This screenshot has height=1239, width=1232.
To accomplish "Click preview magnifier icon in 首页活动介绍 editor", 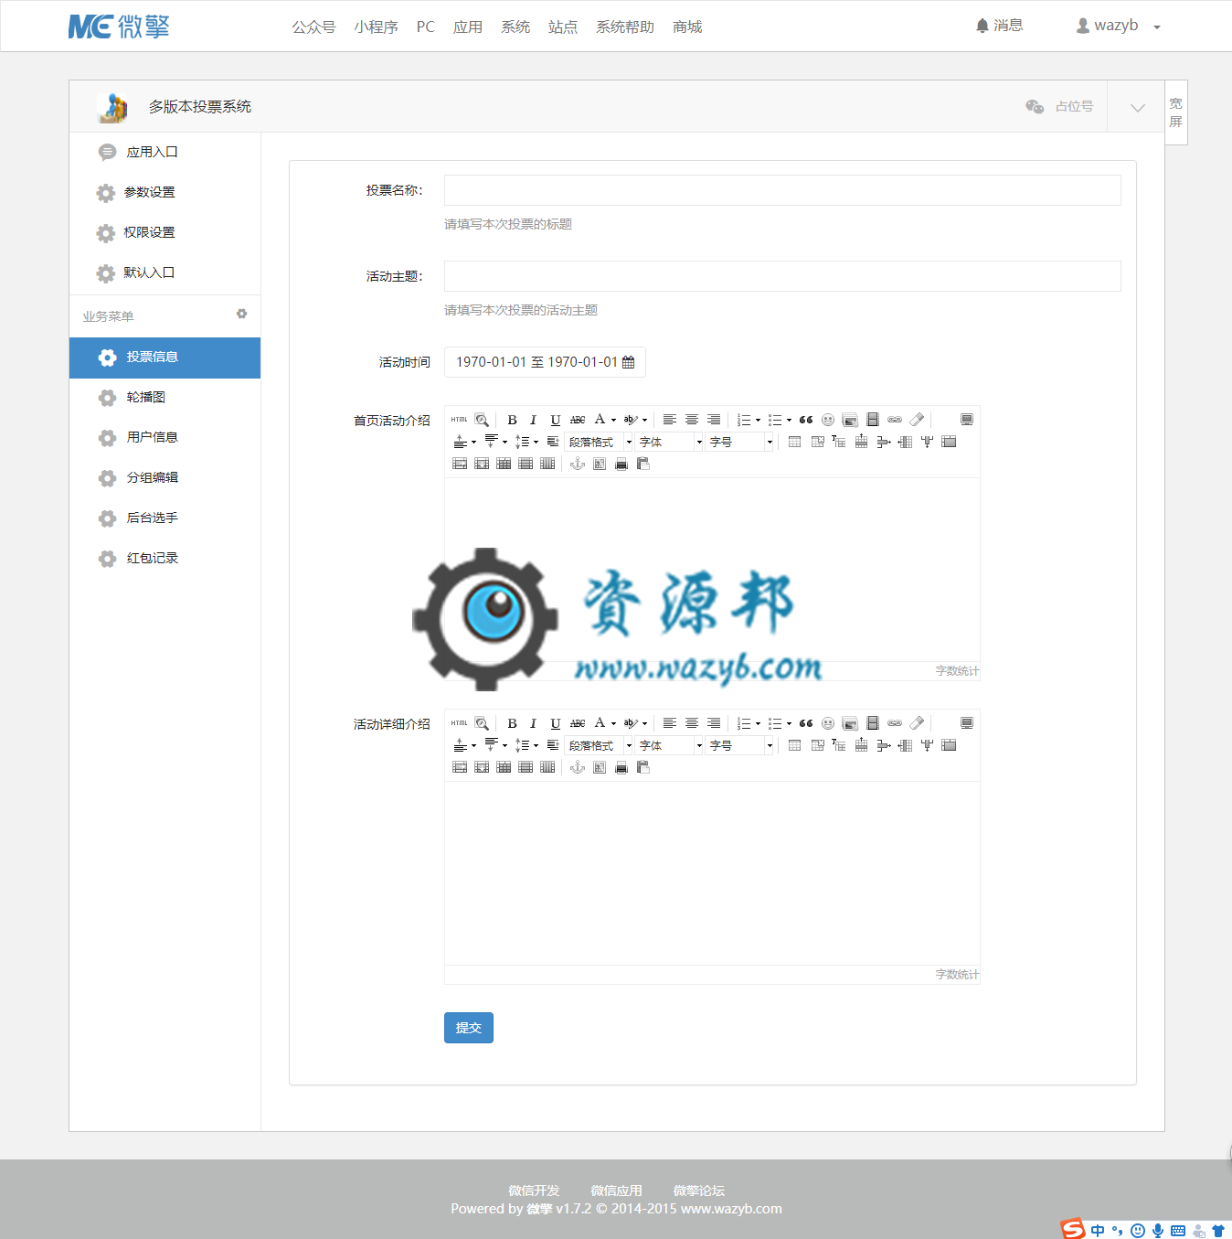I will click(482, 420).
